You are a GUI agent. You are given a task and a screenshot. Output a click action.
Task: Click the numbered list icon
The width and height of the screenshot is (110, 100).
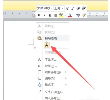coord(39,78)
